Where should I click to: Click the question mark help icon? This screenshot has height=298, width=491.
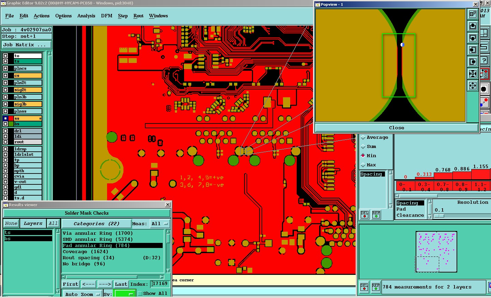(x=484, y=61)
